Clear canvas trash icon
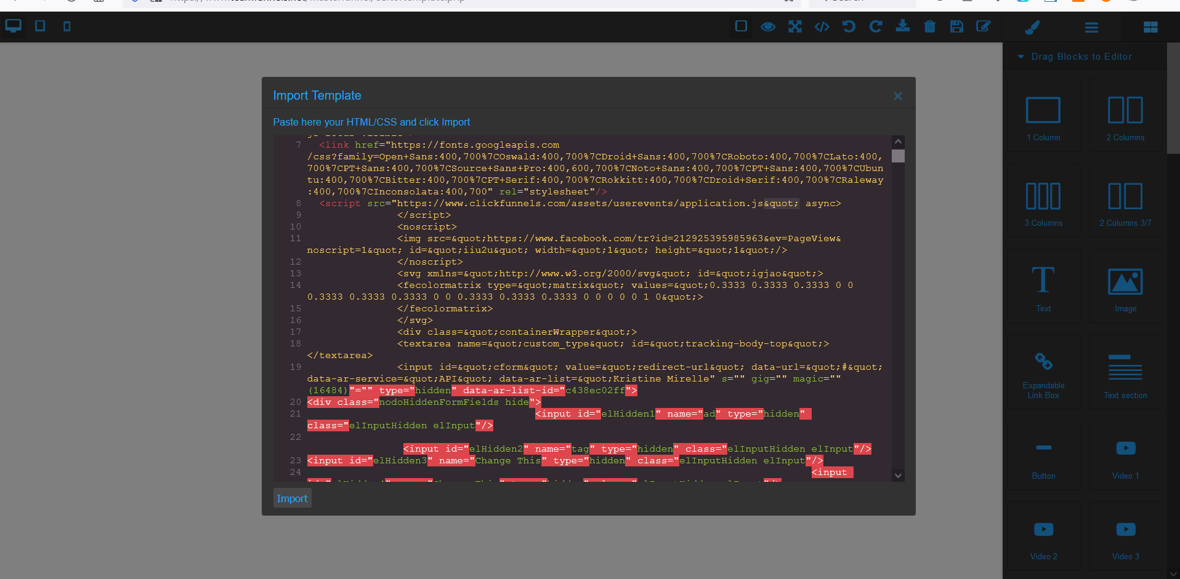This screenshot has width=1180, height=579. click(x=930, y=26)
